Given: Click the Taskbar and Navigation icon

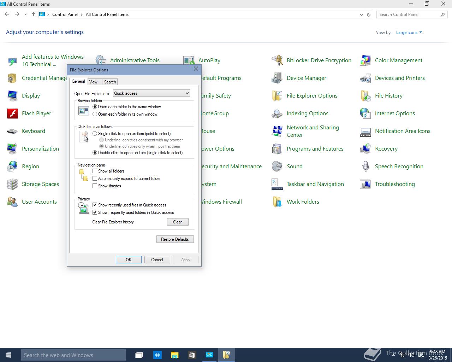Looking at the screenshot, I should point(277,184).
